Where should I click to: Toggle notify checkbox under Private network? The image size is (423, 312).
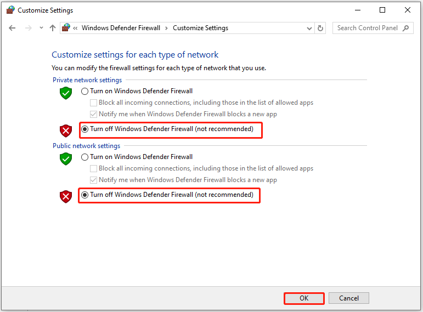coord(93,115)
